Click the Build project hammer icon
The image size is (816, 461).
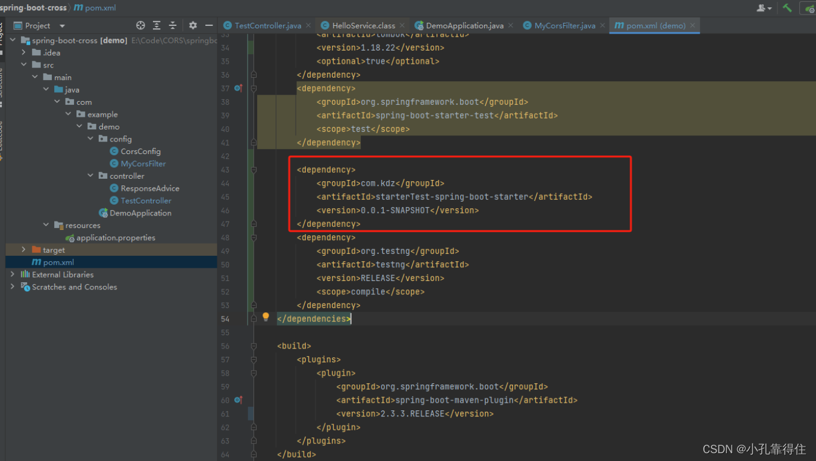[787, 8]
